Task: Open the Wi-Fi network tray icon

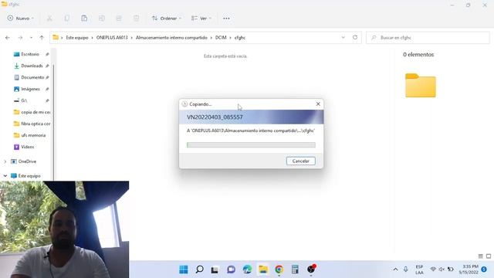Action: point(433,270)
